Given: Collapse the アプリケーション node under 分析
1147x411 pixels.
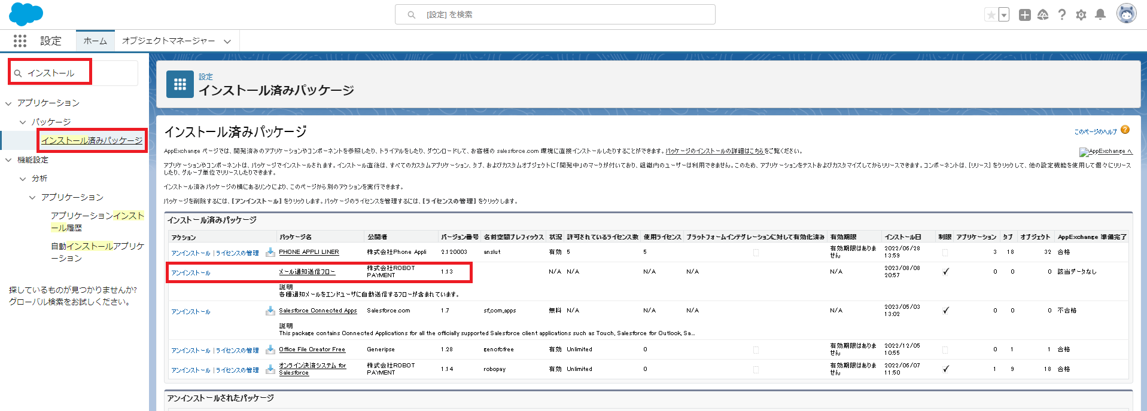Looking at the screenshot, I should pos(32,197).
